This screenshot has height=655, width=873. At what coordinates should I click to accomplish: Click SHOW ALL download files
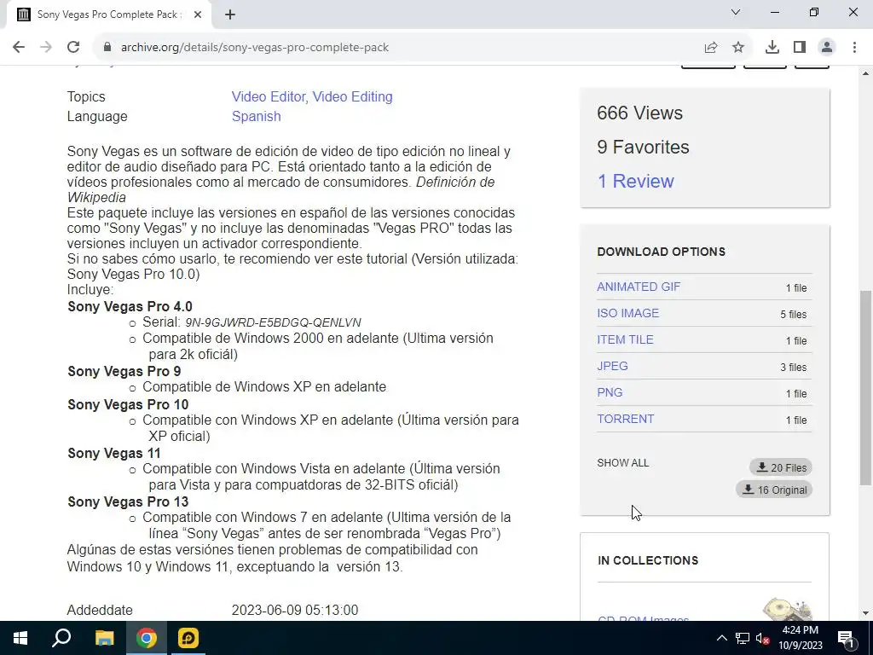click(x=623, y=463)
